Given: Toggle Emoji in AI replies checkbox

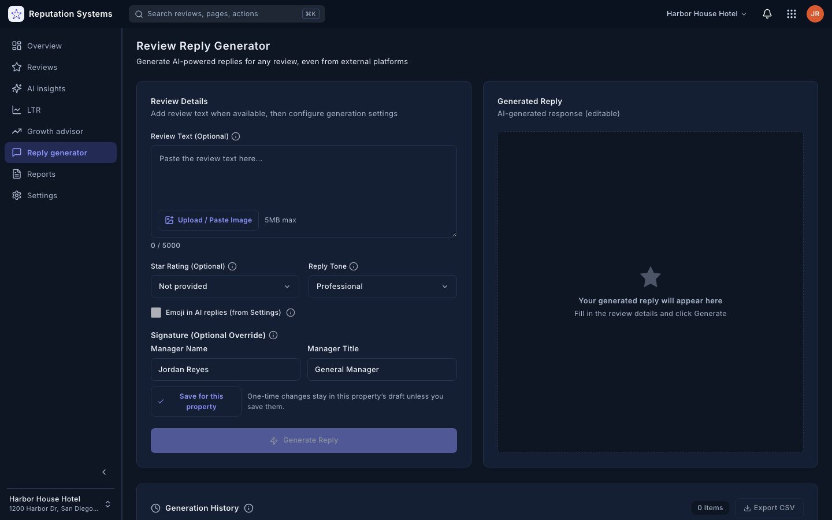Looking at the screenshot, I should [x=156, y=313].
